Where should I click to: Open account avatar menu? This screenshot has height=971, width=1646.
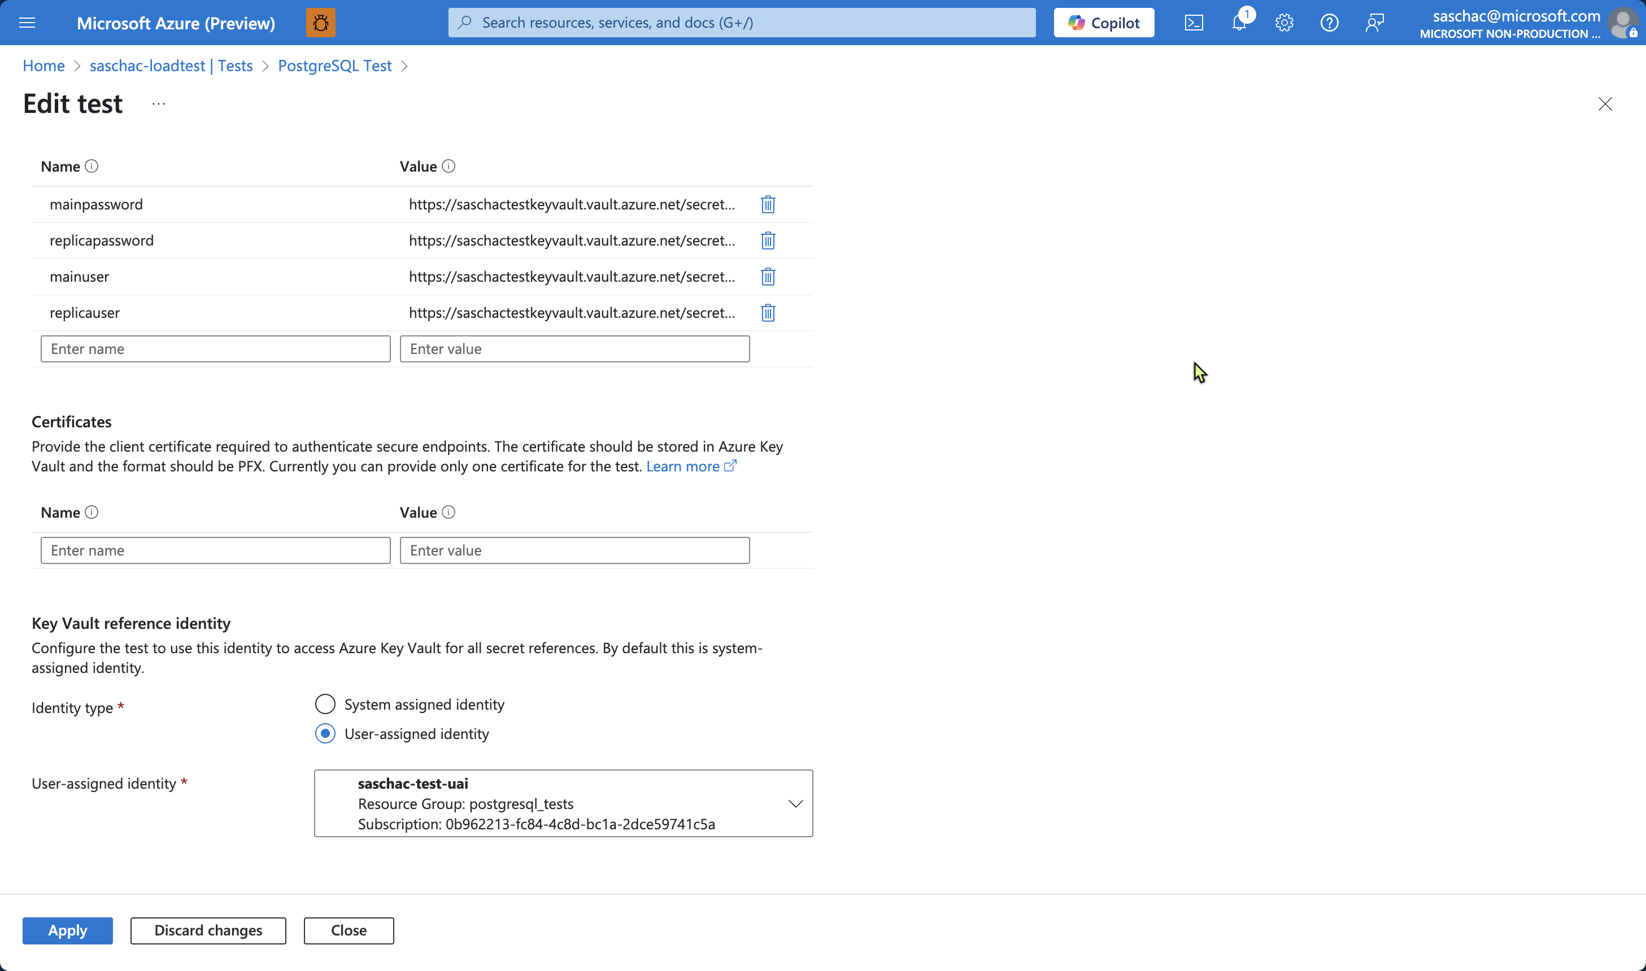tap(1623, 23)
